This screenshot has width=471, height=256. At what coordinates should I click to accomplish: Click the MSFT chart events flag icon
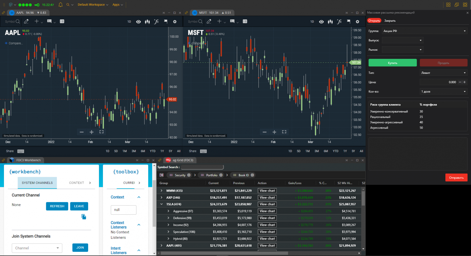(x=348, y=22)
